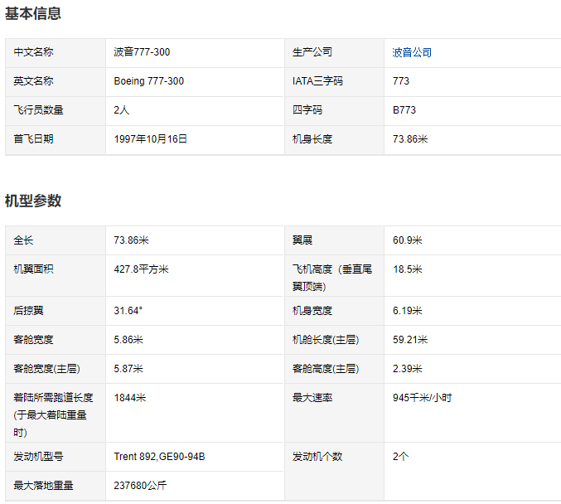This screenshot has width=561, height=504.
Task: Select the 客舱高度(主层) label
Action: click(326, 369)
